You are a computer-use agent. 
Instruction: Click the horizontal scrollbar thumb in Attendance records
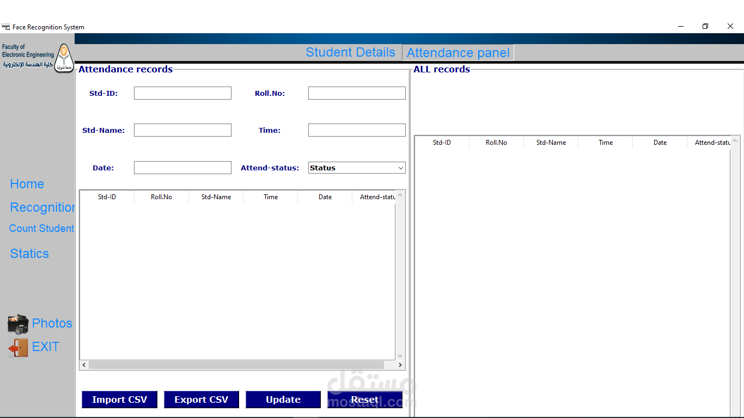[236, 365]
